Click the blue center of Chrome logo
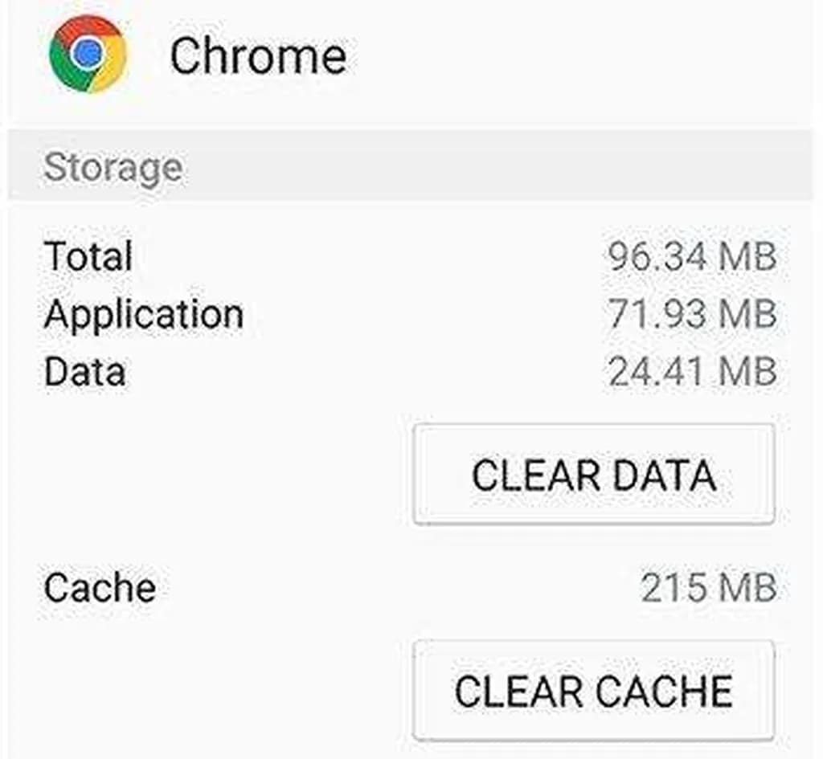 (x=87, y=54)
